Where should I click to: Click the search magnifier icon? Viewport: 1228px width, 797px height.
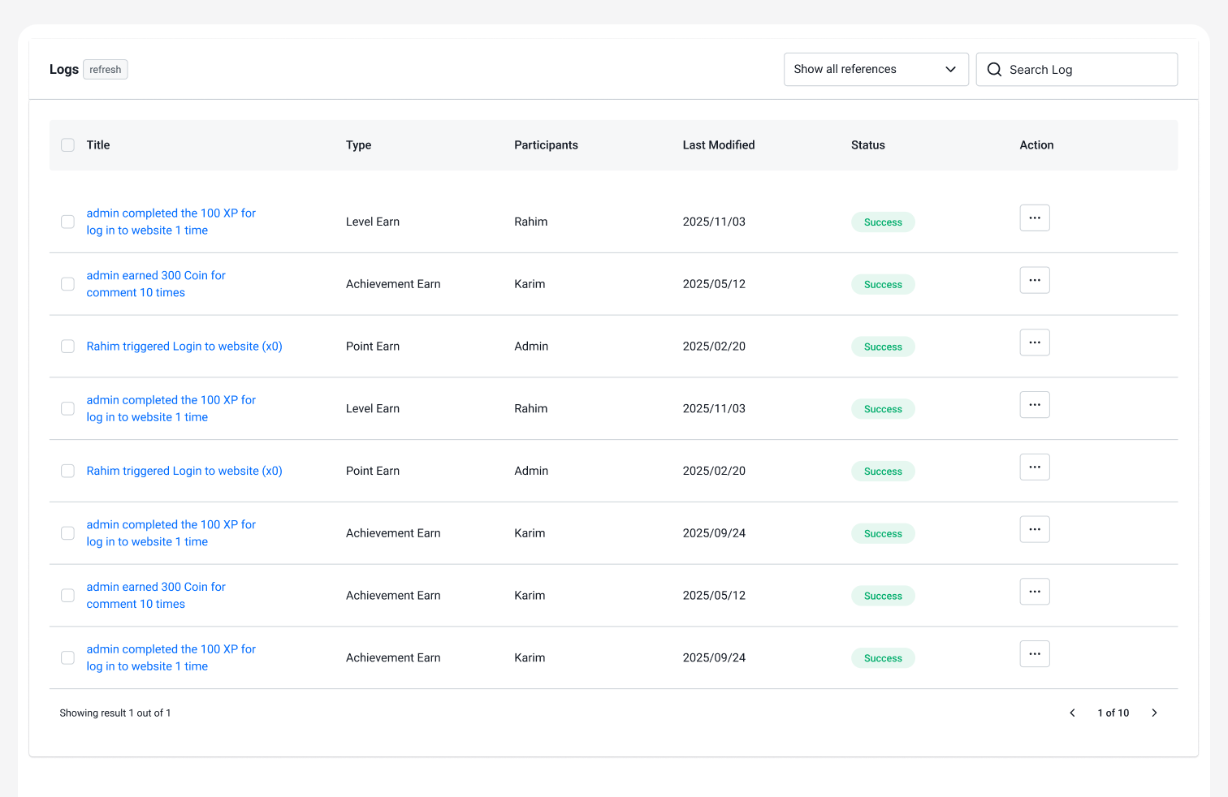pos(994,70)
